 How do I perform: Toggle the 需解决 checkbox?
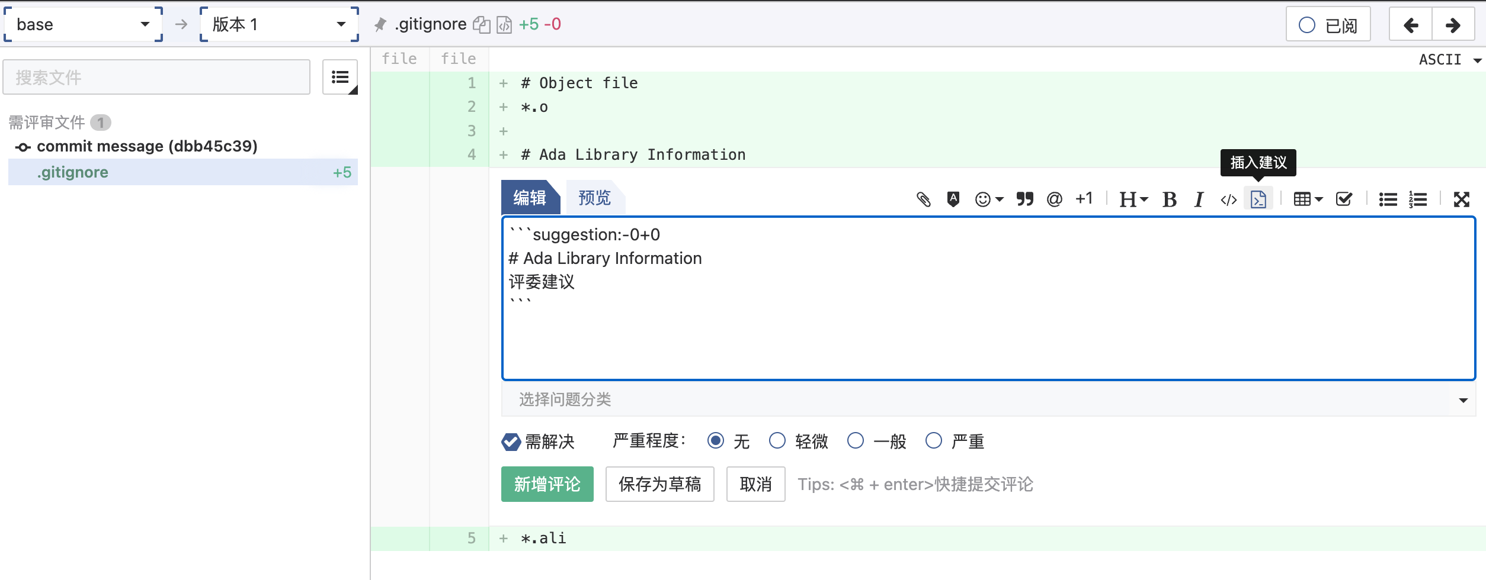(511, 442)
